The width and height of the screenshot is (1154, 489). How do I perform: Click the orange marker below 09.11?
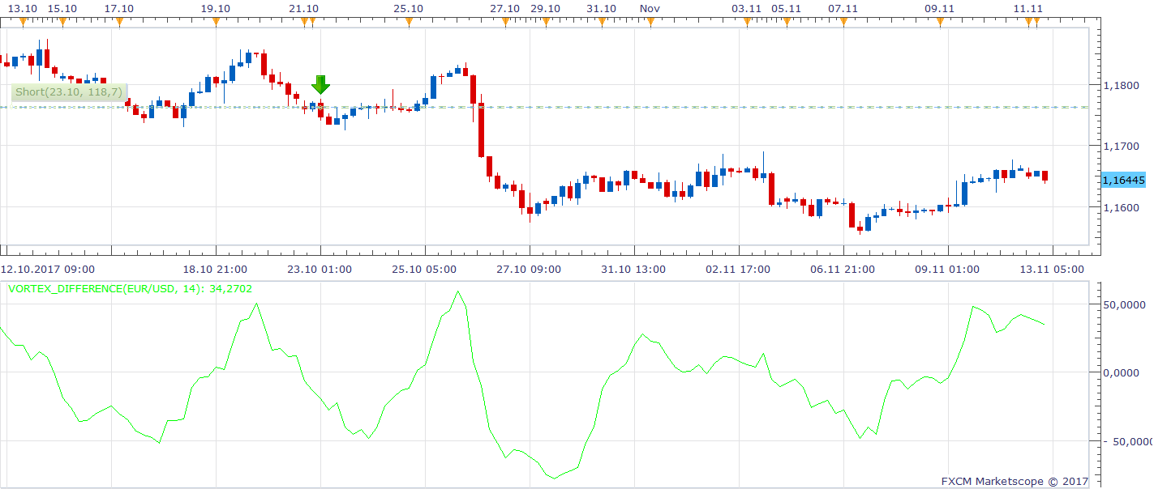(x=940, y=22)
